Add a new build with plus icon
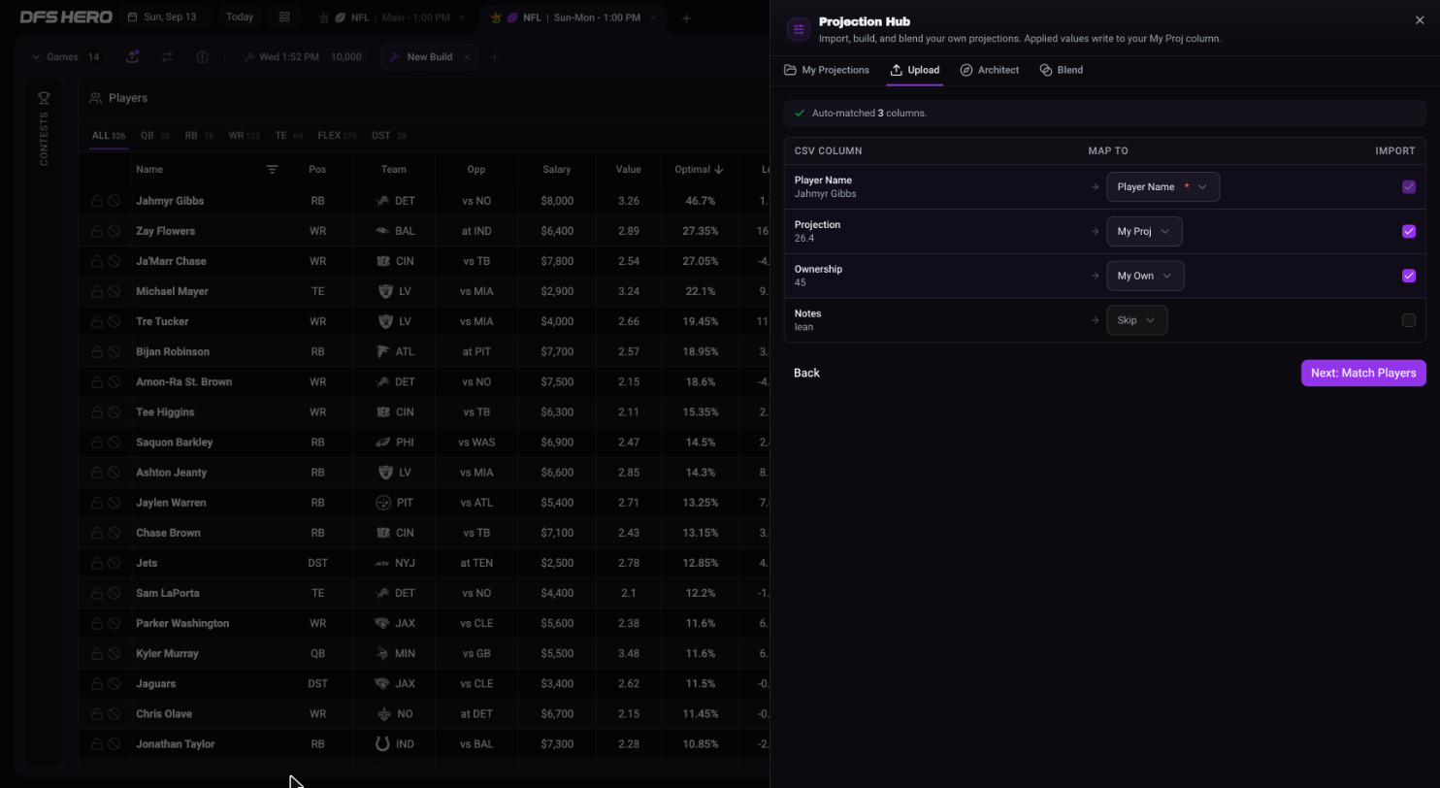Image resolution: width=1440 pixels, height=788 pixels. [494, 57]
